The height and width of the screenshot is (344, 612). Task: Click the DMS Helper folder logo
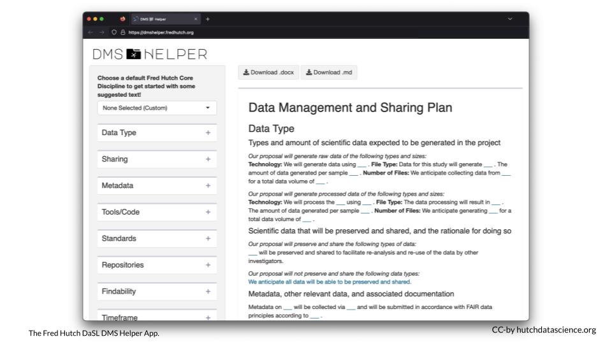click(133, 54)
